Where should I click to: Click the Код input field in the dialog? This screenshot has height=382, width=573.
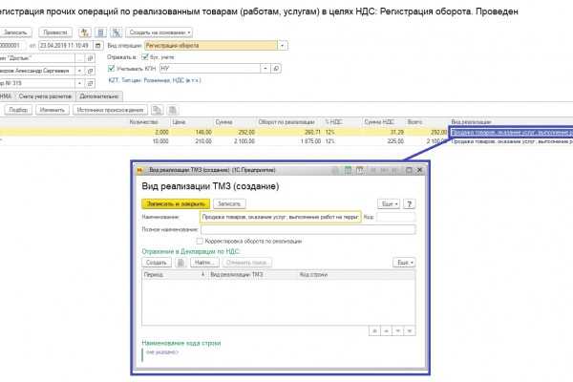395,217
